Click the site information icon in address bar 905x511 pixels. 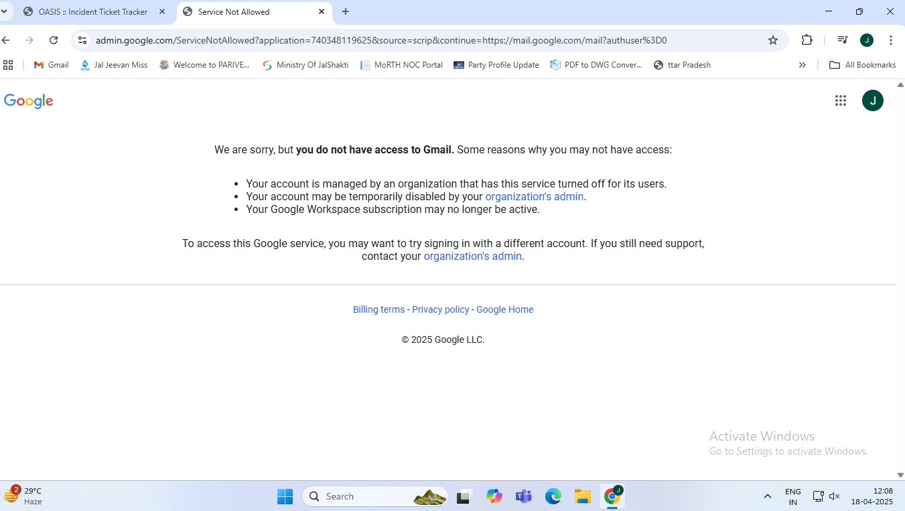[x=82, y=40]
